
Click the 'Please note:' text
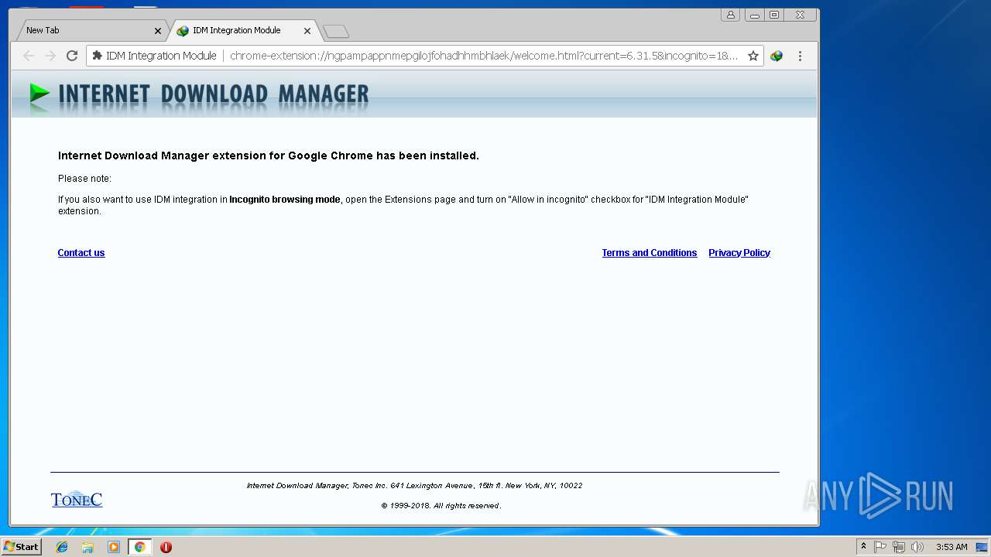coord(84,179)
